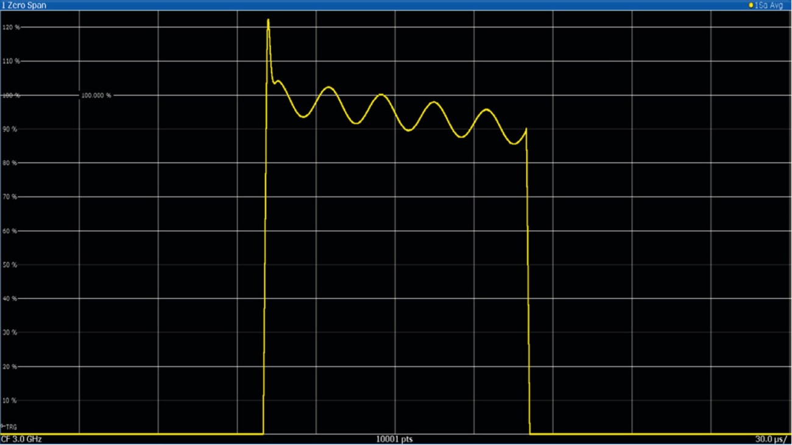Toggle the trace averaging indicator
792x445 pixels.
pos(769,4)
